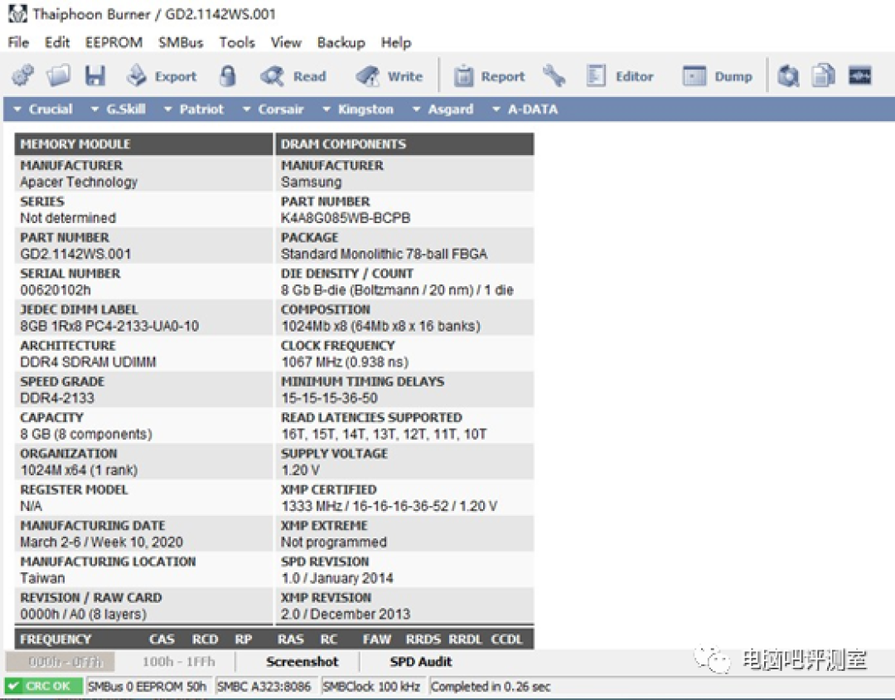Open the File menu

(x=18, y=42)
